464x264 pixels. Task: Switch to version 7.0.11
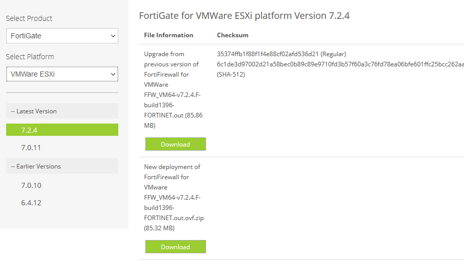[31, 148]
